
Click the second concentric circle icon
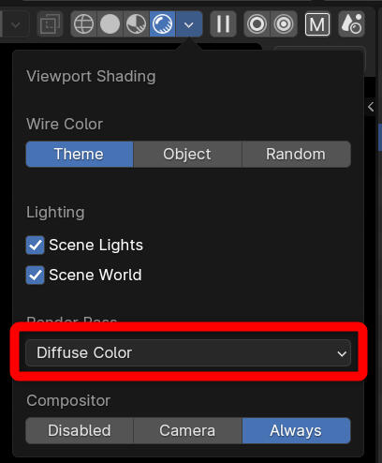click(x=284, y=24)
